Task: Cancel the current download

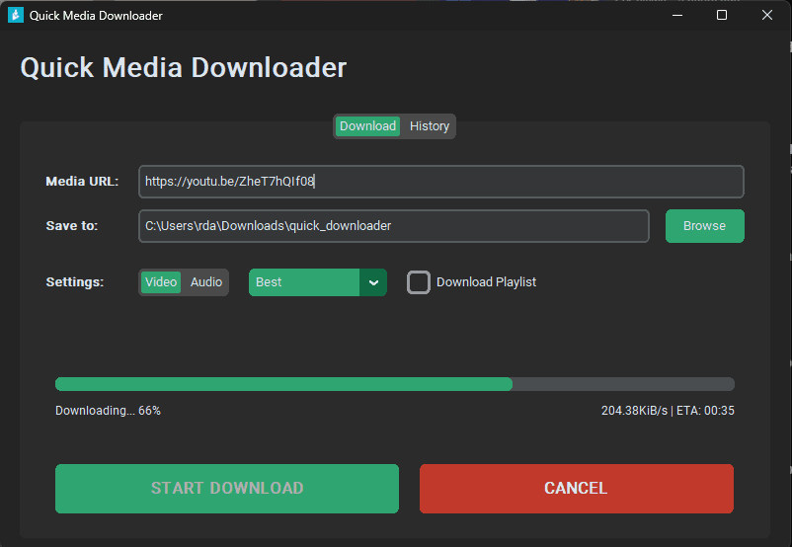Action: [x=576, y=489]
